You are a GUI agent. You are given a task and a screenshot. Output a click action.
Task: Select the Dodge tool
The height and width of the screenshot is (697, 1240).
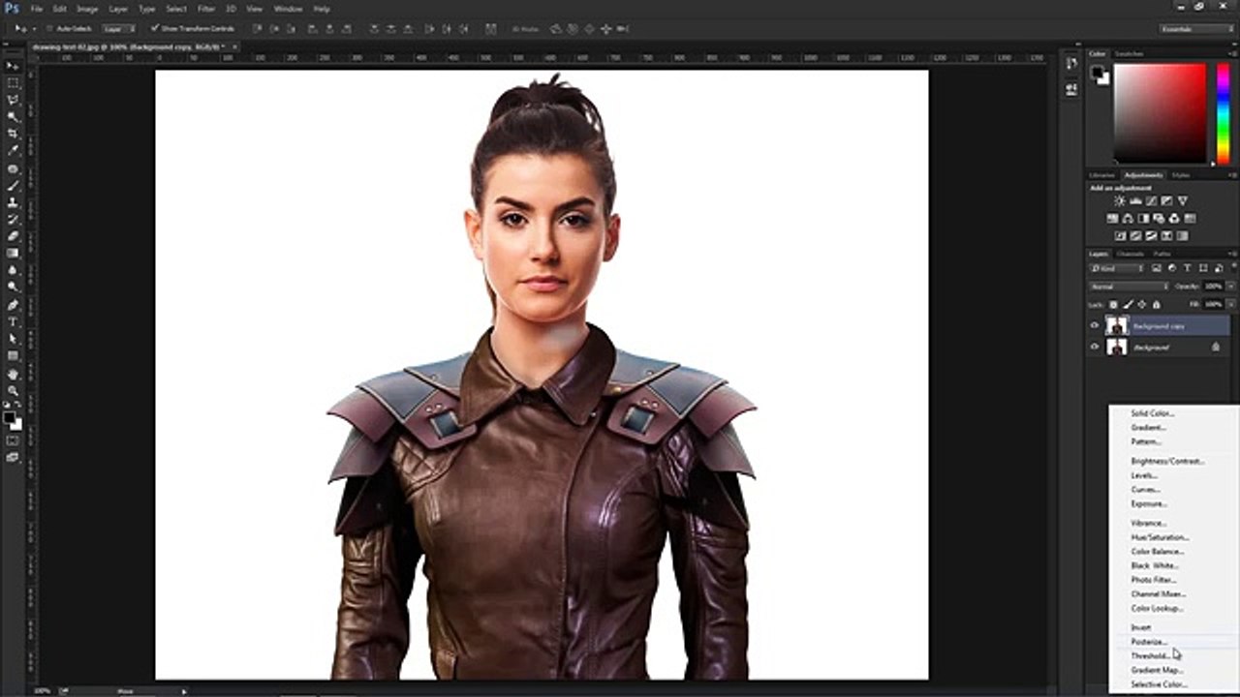13,286
